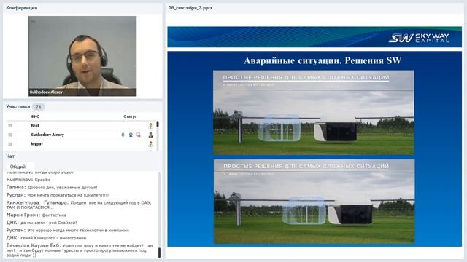The height and width of the screenshot is (262, 467).
Task: Click the screen-share icon for Sukhodoev Alexey
Action: coord(138,135)
